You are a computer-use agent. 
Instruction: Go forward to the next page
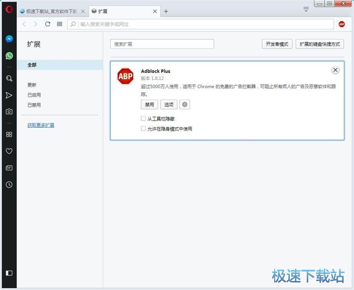(x=35, y=24)
